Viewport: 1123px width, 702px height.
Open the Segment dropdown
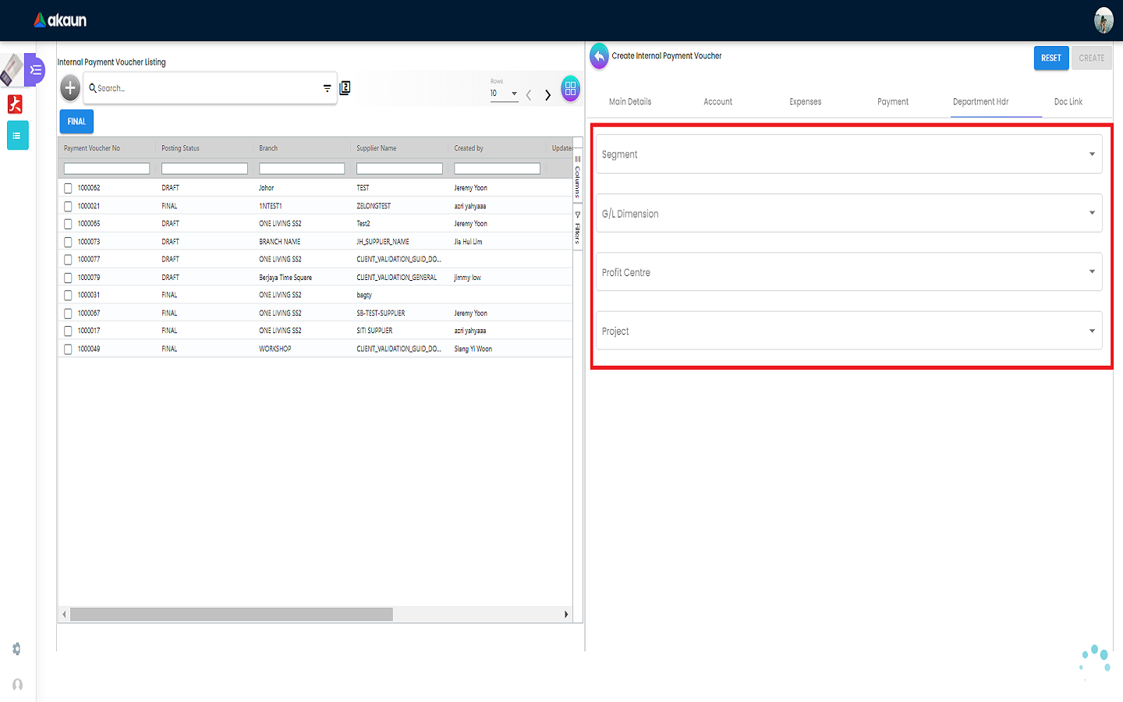[x=848, y=154]
